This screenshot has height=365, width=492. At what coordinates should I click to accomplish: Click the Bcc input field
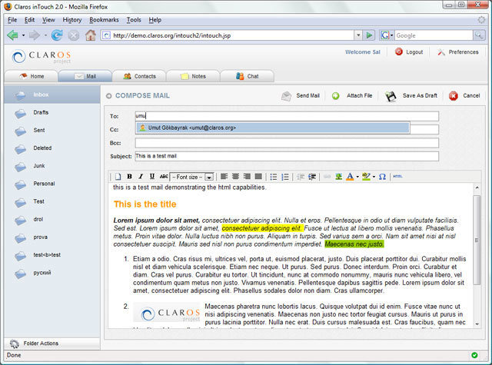tap(287, 143)
